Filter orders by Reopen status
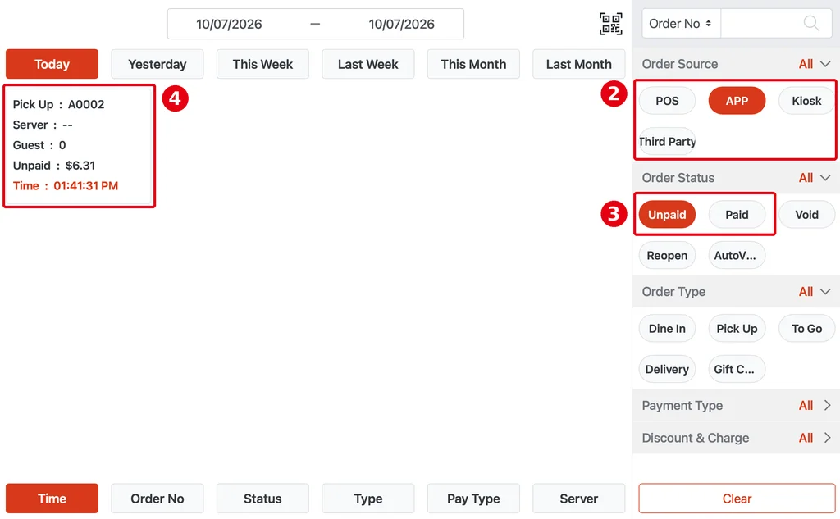 click(x=667, y=256)
